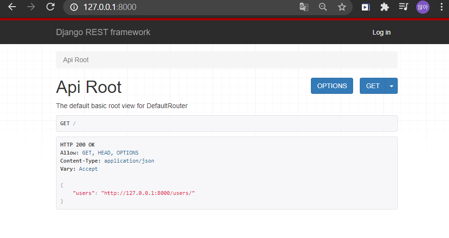Click the "users" JSON key
Screen dimensions: 449x238
click(84, 193)
